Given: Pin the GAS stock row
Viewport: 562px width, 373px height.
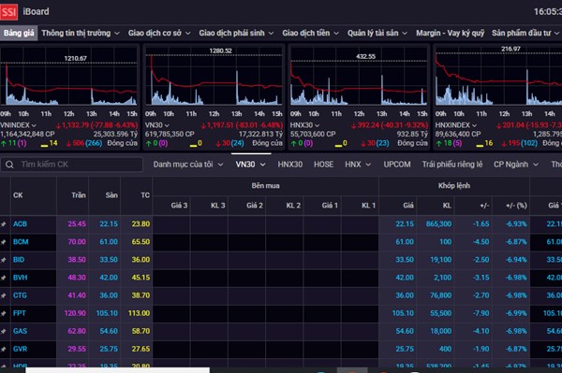Looking at the screenshot, I should pos(4,332).
